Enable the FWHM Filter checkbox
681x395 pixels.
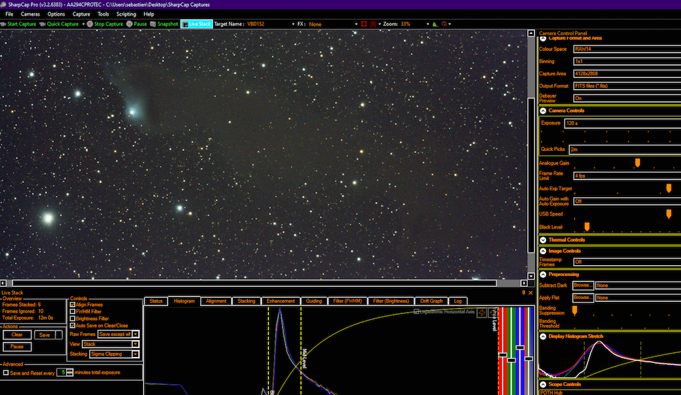pyautogui.click(x=73, y=311)
